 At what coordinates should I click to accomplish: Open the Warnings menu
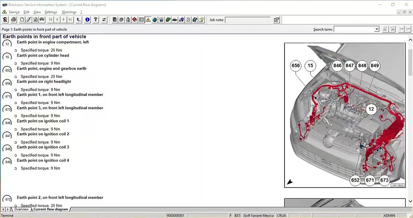(x=69, y=12)
